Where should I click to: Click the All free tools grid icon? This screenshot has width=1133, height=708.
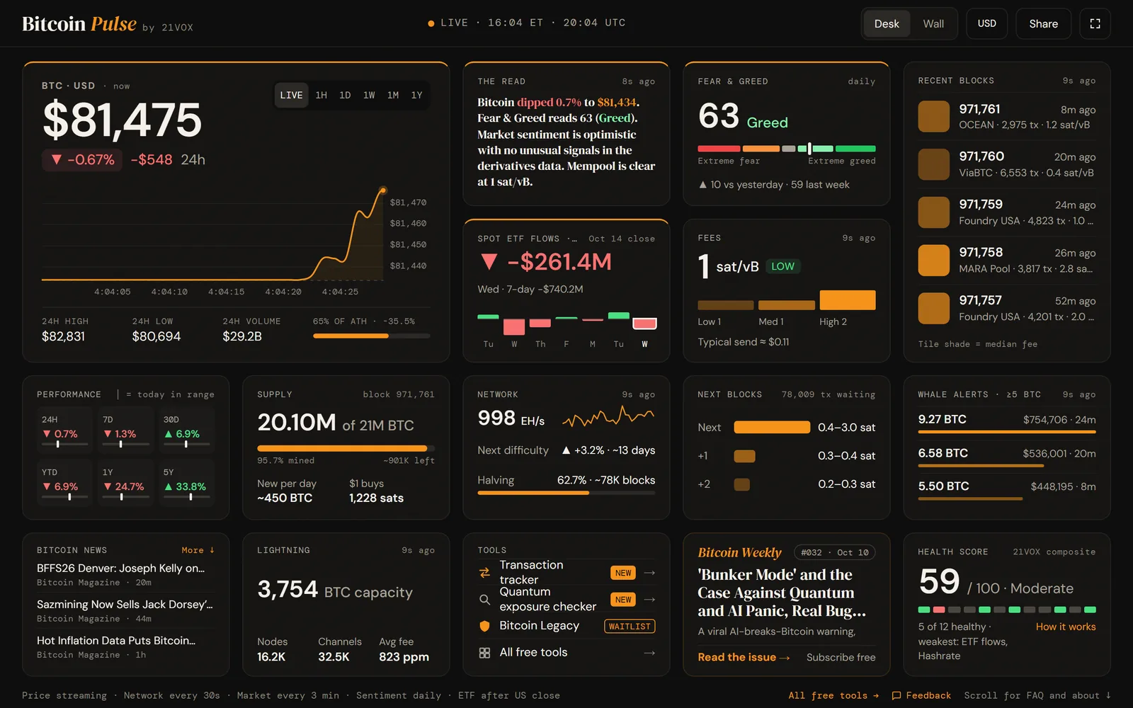(x=484, y=653)
